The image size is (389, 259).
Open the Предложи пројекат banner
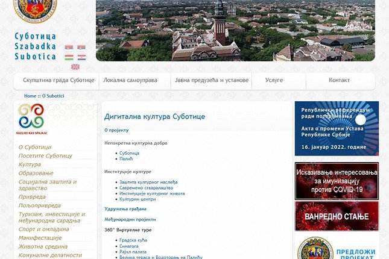[x=337, y=248]
